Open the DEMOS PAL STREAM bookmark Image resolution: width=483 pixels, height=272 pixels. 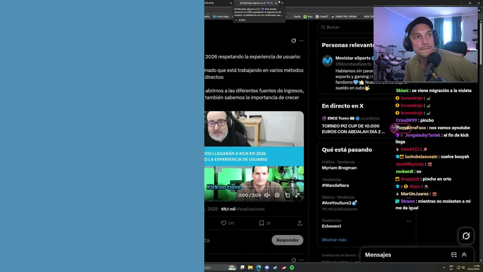point(344,17)
